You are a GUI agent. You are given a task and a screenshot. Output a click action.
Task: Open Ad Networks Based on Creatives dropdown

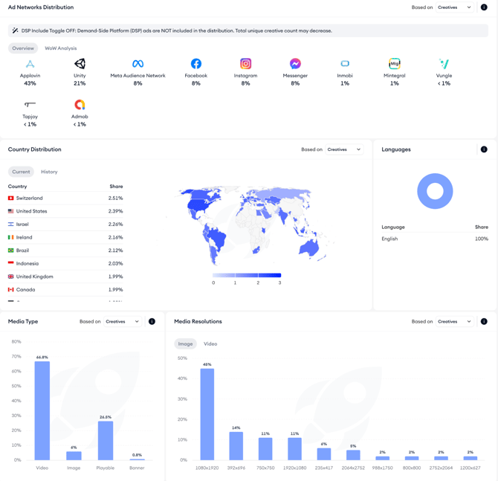454,7
